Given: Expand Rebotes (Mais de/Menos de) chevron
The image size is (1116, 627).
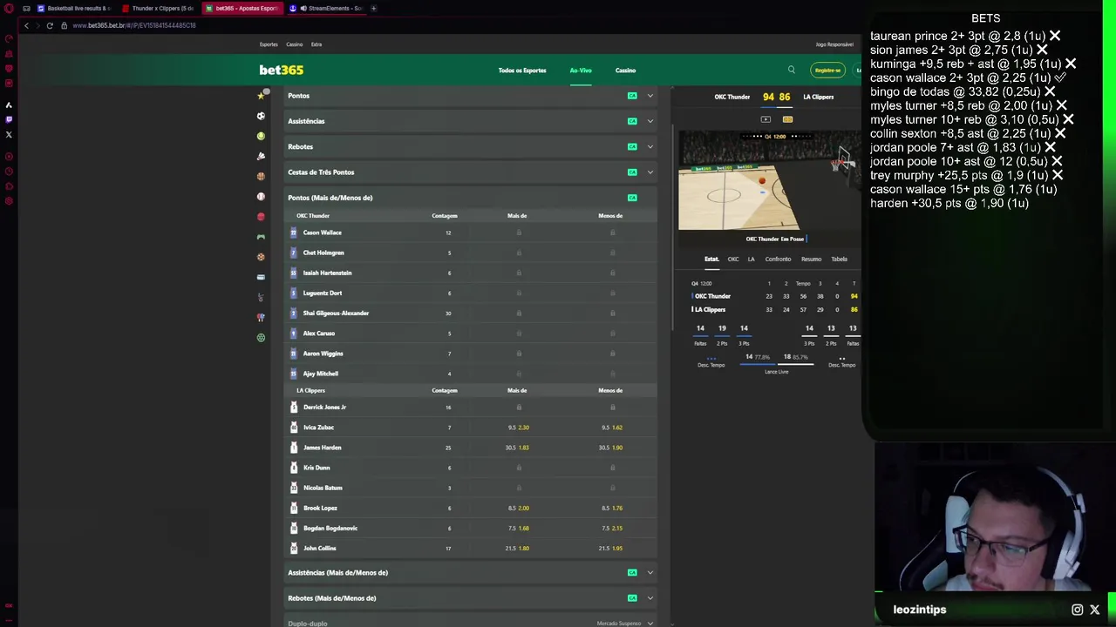Looking at the screenshot, I should point(650,597).
